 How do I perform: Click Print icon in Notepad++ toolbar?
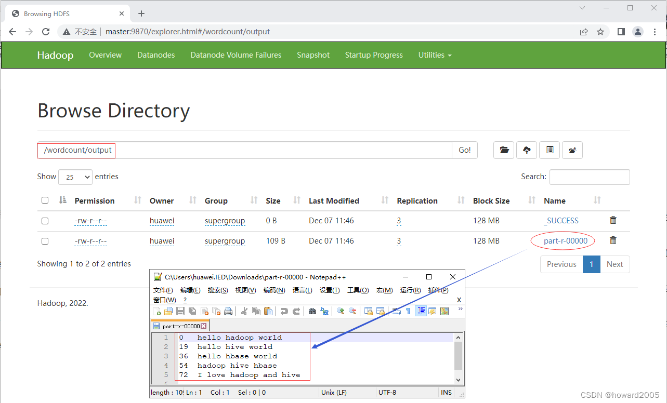(x=228, y=311)
